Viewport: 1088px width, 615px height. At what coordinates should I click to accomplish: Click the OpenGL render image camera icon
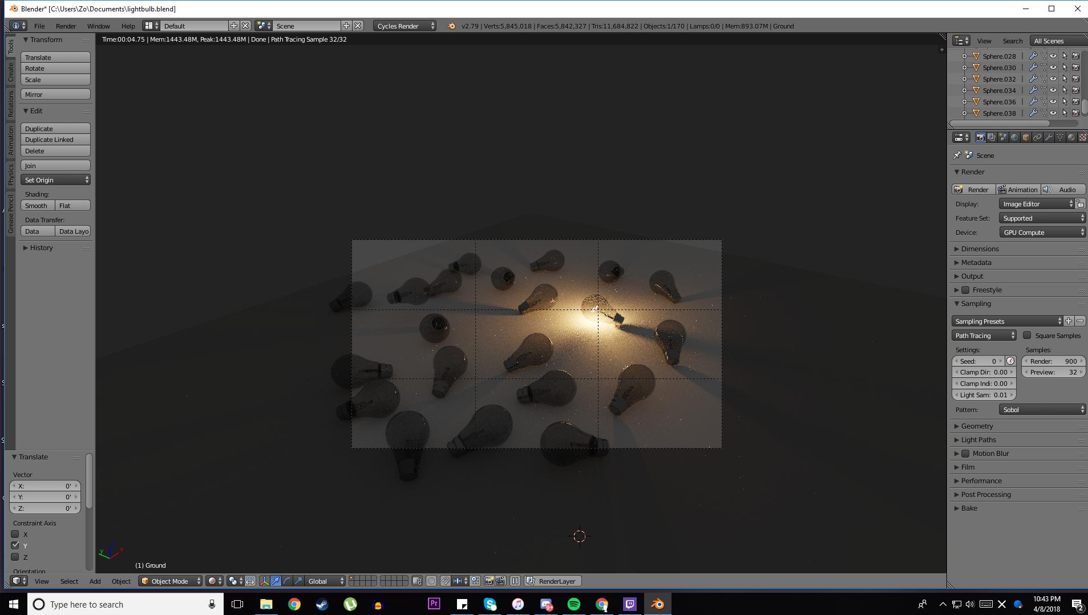coord(489,581)
